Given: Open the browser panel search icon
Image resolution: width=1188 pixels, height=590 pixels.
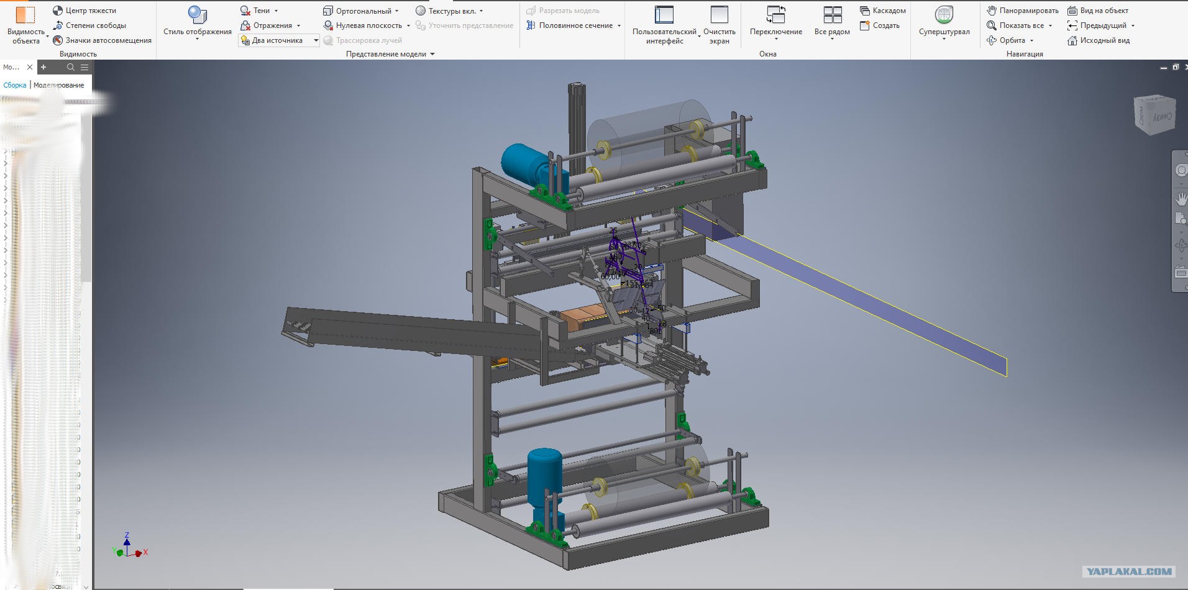Looking at the screenshot, I should pyautogui.click(x=71, y=67).
